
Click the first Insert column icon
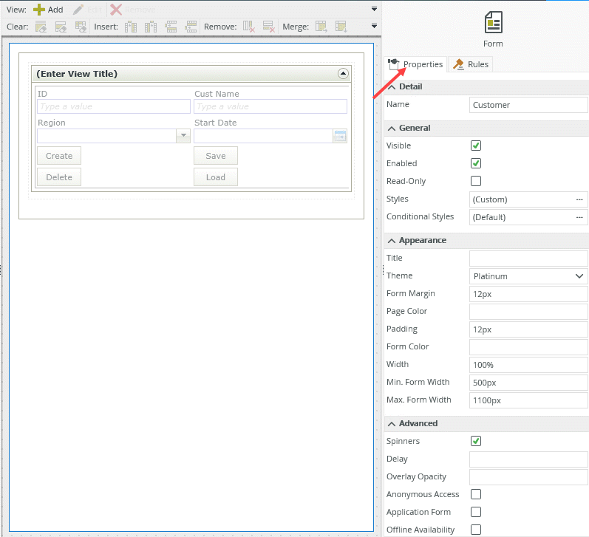click(x=131, y=27)
